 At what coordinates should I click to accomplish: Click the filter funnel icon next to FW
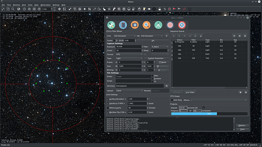point(167,36)
